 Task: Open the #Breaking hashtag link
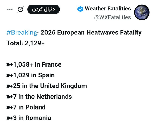(x=22, y=33)
